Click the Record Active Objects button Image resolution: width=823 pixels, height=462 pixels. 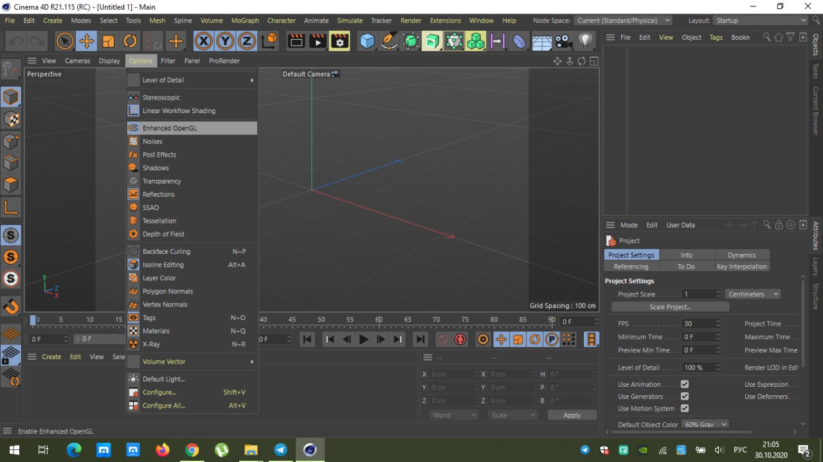coord(443,339)
